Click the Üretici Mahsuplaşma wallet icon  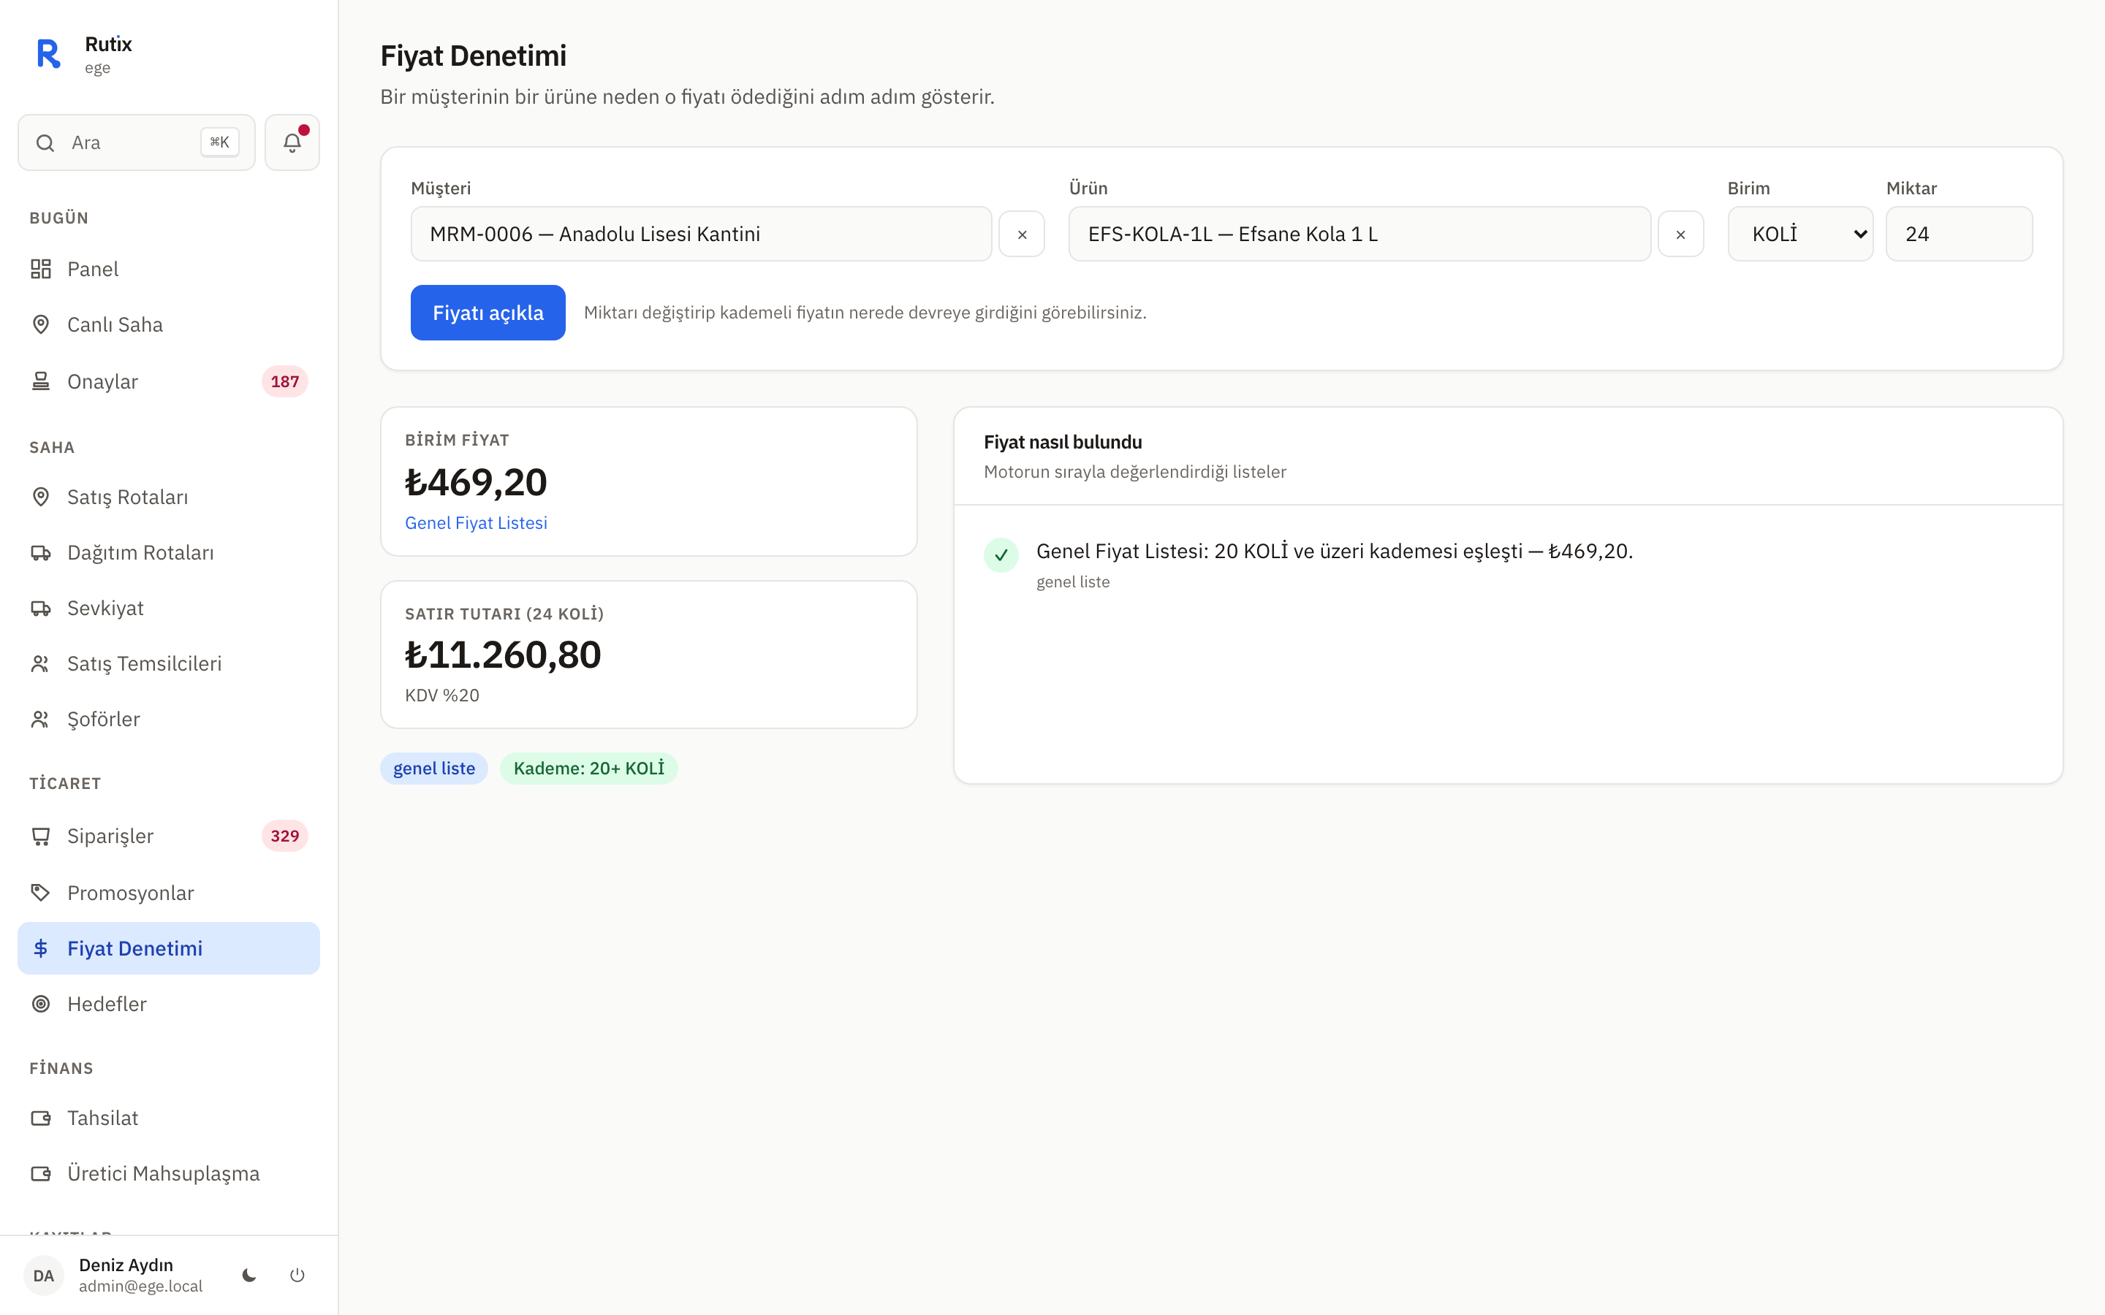click(41, 1173)
